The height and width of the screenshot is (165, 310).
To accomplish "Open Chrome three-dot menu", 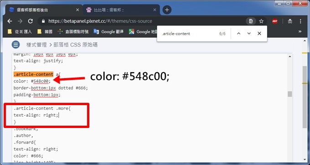I will click(300, 21).
